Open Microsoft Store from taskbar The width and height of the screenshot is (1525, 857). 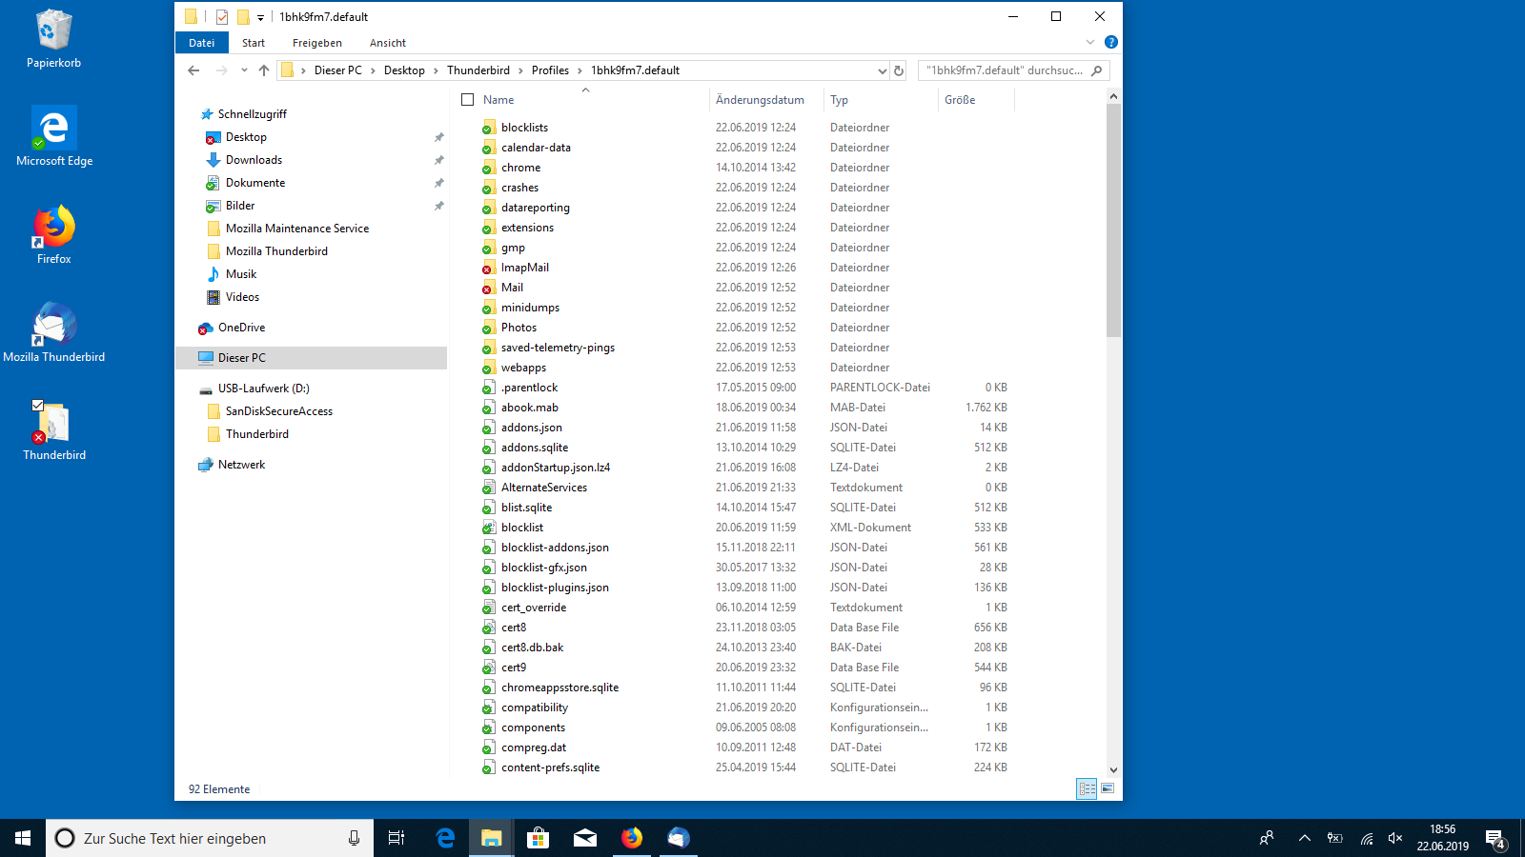(539, 838)
